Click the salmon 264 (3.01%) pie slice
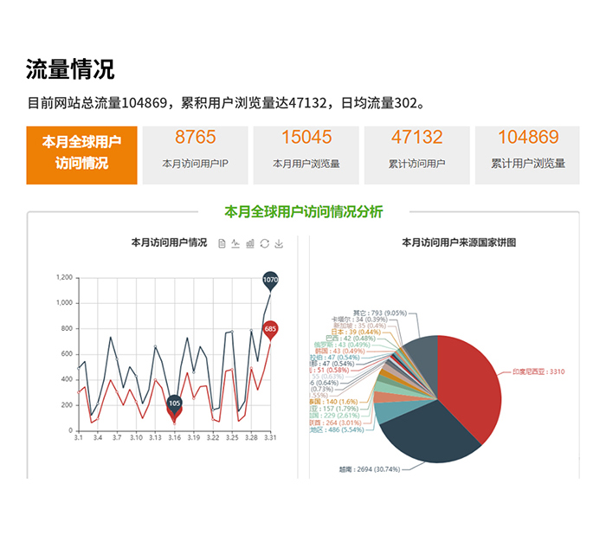Viewport: 606px width, 536px height. 386,398
